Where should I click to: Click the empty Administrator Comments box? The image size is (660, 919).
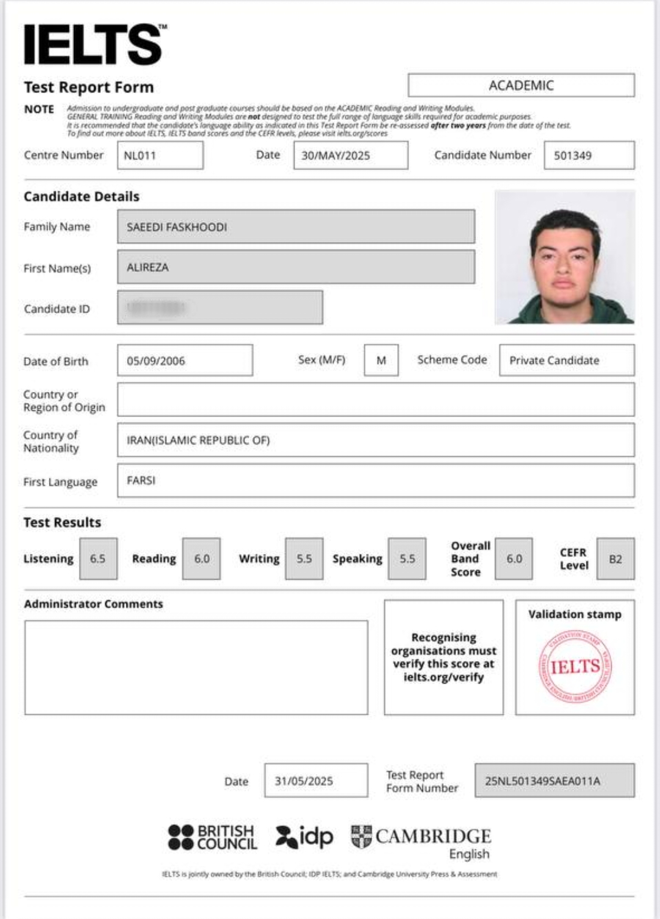[x=196, y=668]
